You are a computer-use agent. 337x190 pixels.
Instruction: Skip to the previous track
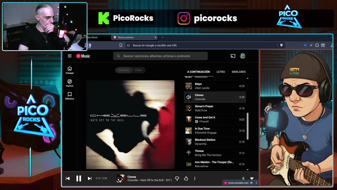pyautogui.click(x=68, y=178)
